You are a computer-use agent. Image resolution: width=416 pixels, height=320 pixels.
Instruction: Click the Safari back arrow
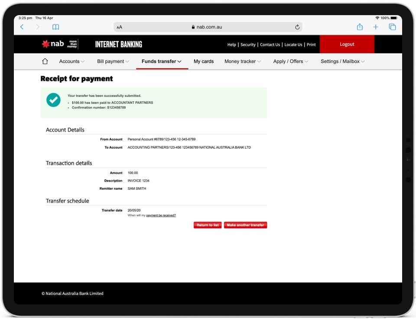(x=22, y=27)
